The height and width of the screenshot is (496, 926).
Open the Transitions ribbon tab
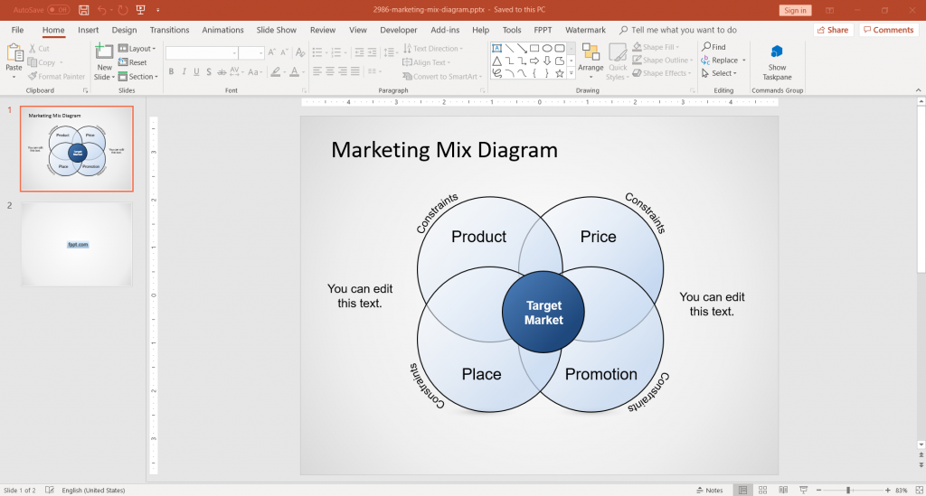click(169, 30)
